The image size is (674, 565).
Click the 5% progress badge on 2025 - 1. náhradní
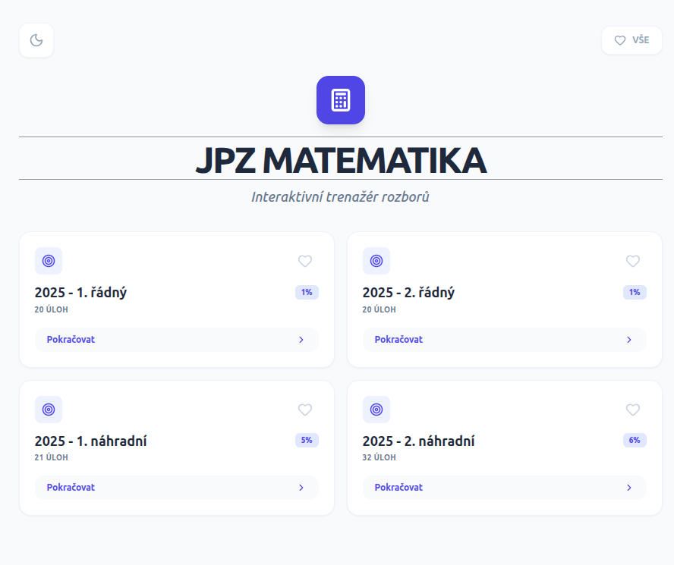307,440
